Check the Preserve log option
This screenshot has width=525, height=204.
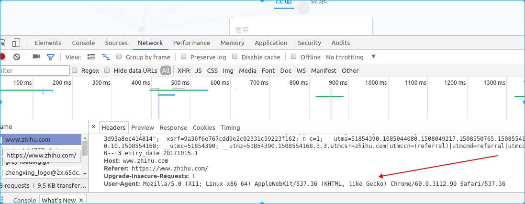(x=183, y=57)
